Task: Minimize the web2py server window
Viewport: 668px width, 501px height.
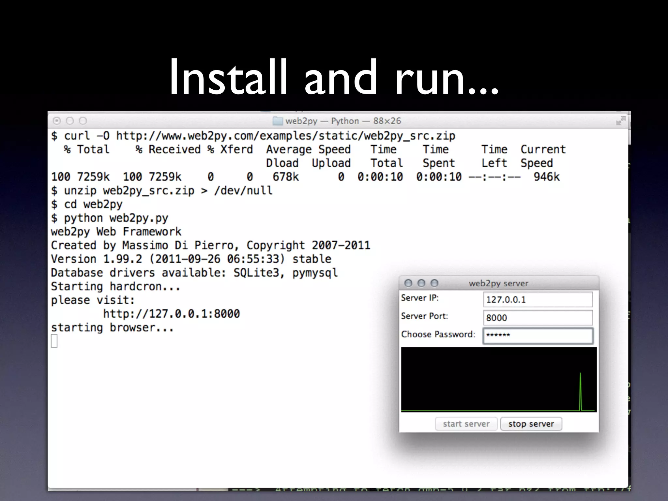Action: coord(421,283)
